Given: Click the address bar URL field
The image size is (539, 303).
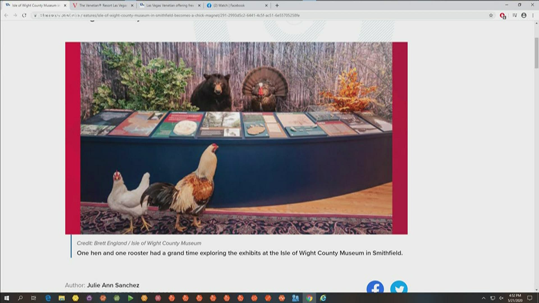Looking at the screenshot, I should point(258,15).
